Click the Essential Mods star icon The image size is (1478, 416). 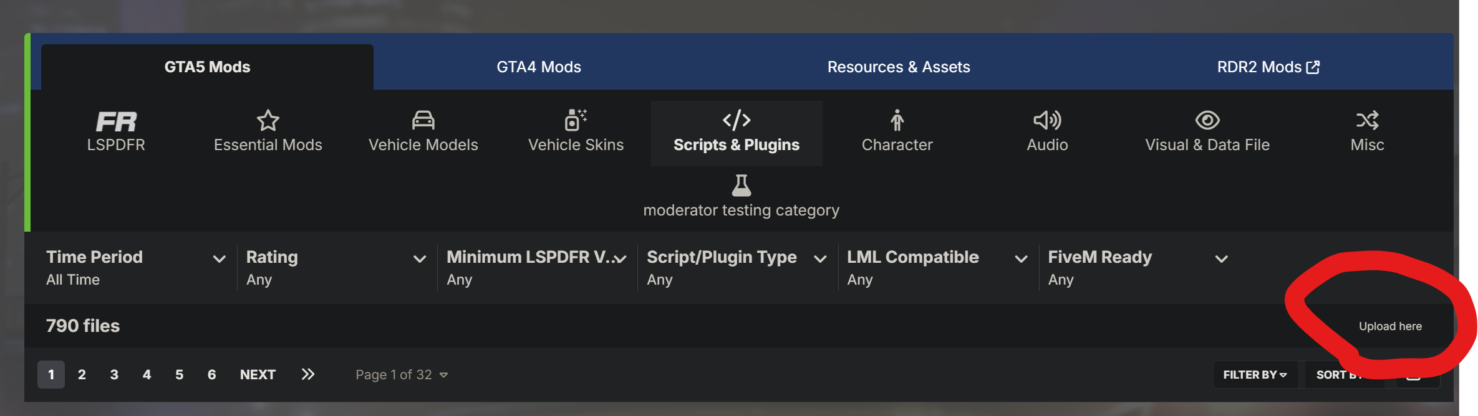click(268, 120)
